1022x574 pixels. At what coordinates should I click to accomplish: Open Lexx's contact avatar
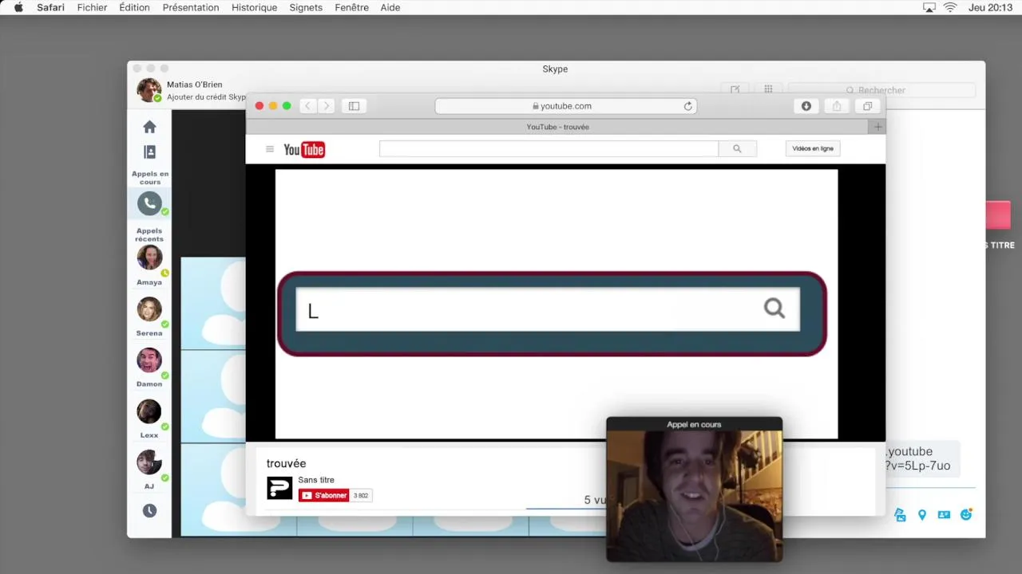149,411
